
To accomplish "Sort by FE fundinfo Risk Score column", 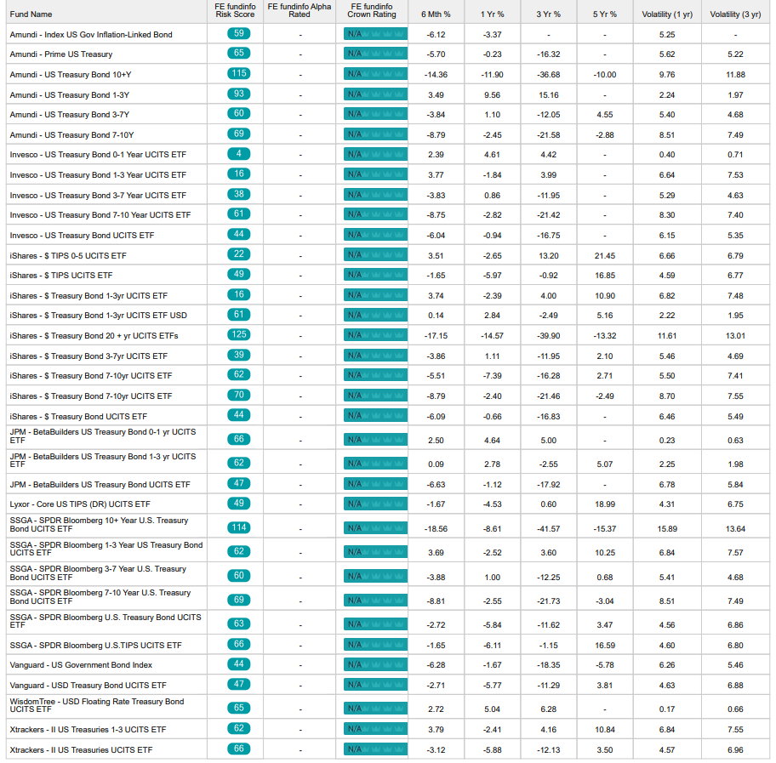I will (235, 10).
